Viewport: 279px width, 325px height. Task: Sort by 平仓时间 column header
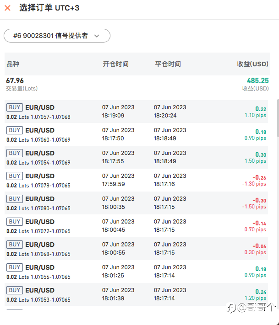pyautogui.click(x=168, y=64)
